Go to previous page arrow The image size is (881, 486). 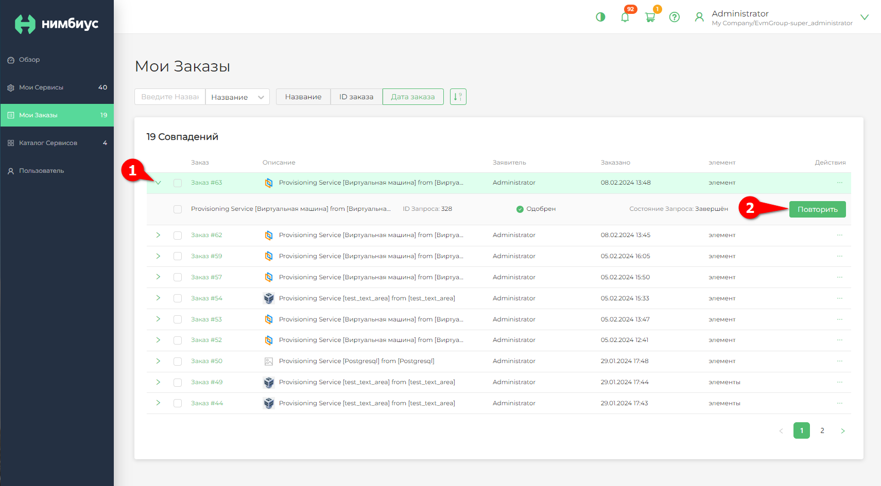click(781, 431)
